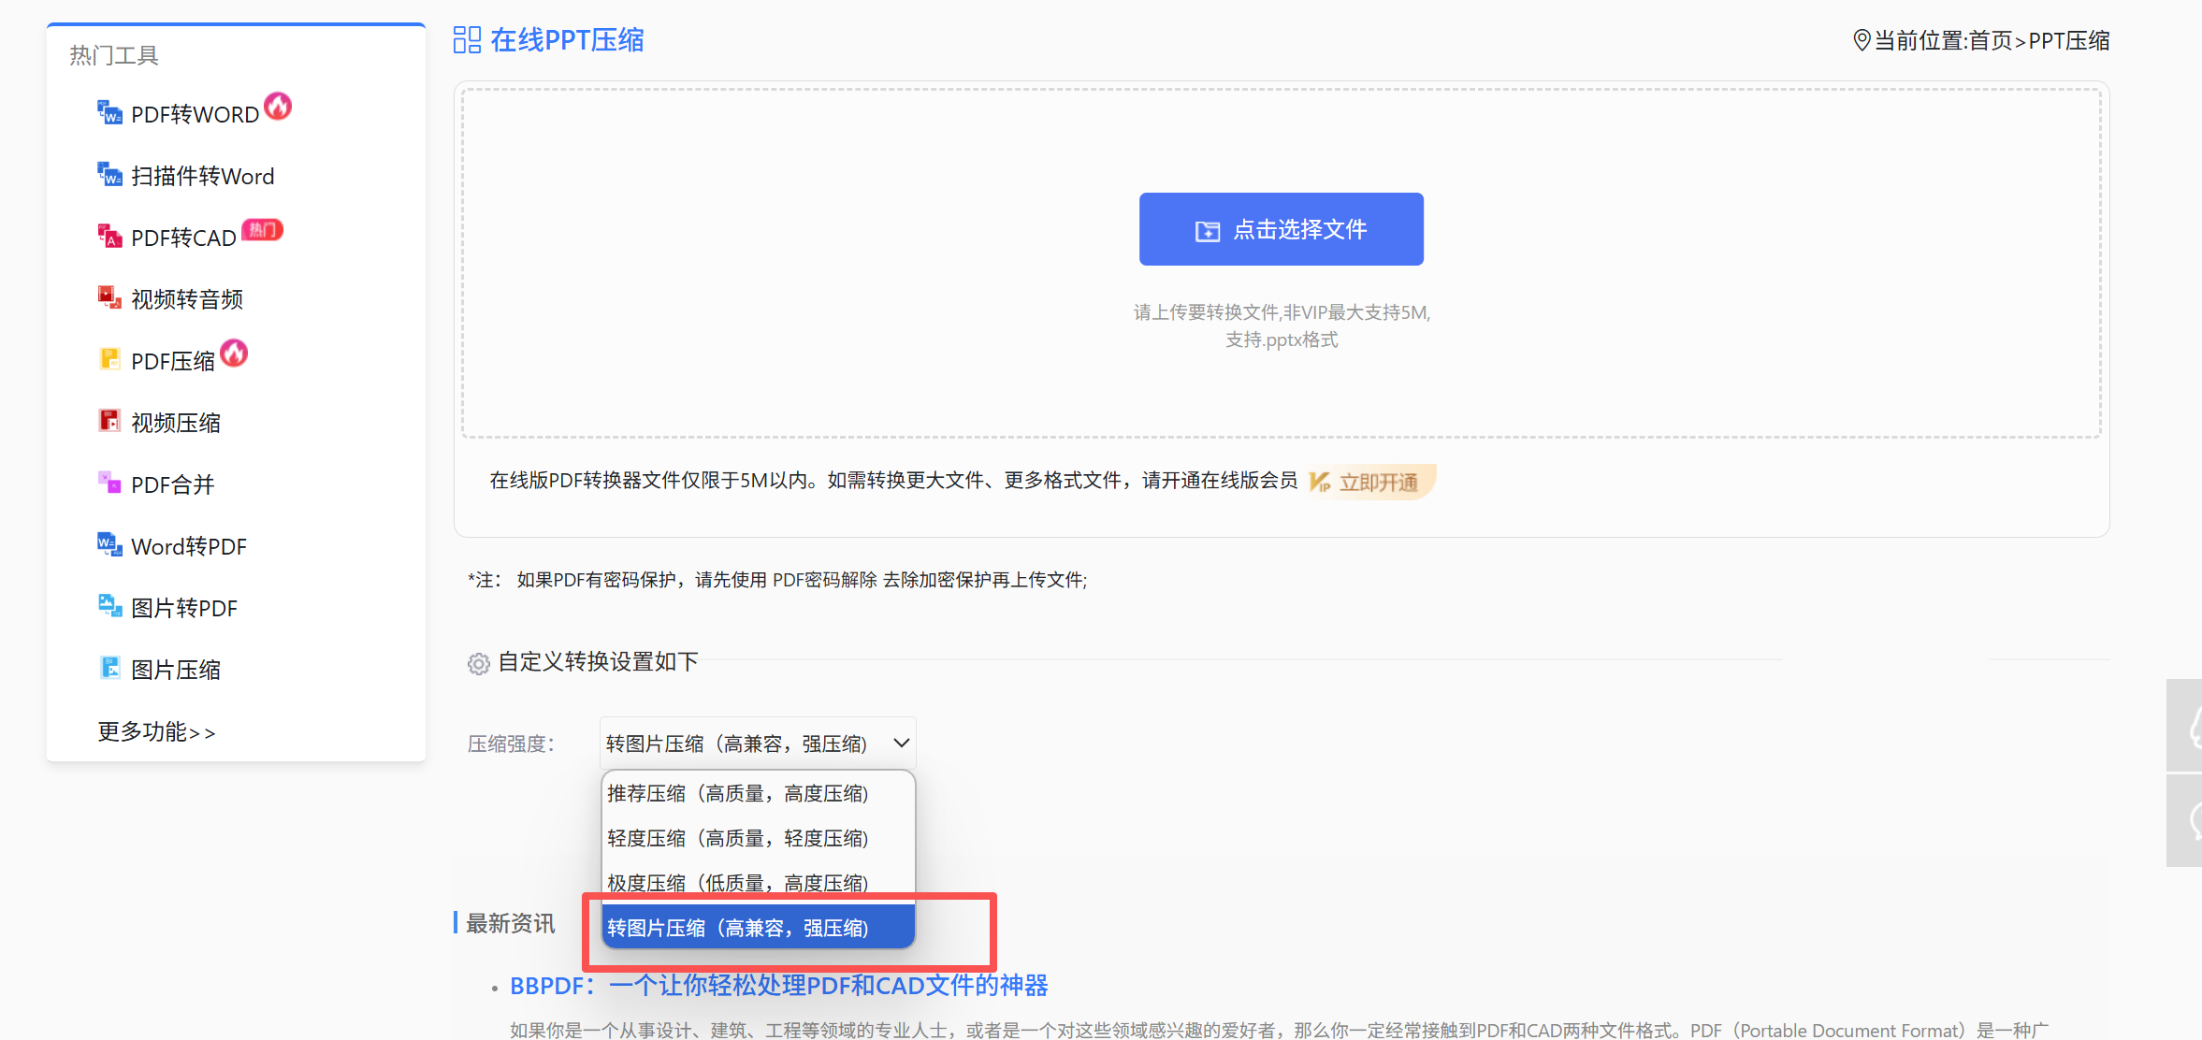Click the 图片压缩 sidebar icon
This screenshot has width=2202, height=1040.
coord(109,669)
